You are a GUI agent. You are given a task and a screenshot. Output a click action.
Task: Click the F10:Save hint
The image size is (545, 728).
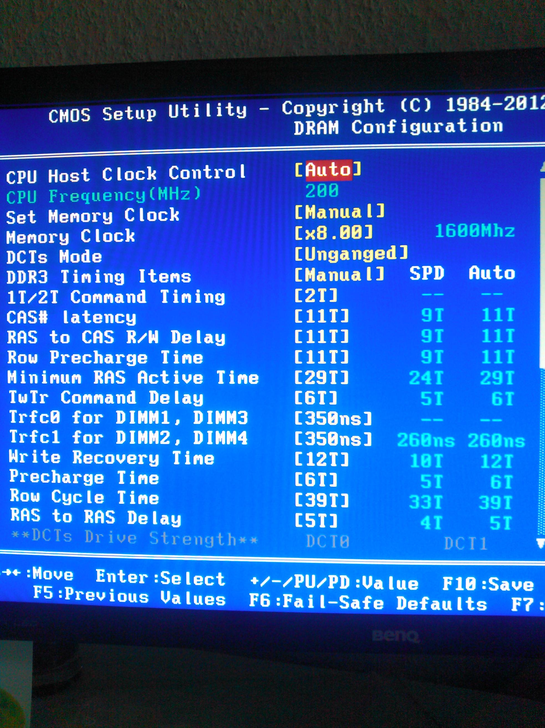click(x=488, y=584)
